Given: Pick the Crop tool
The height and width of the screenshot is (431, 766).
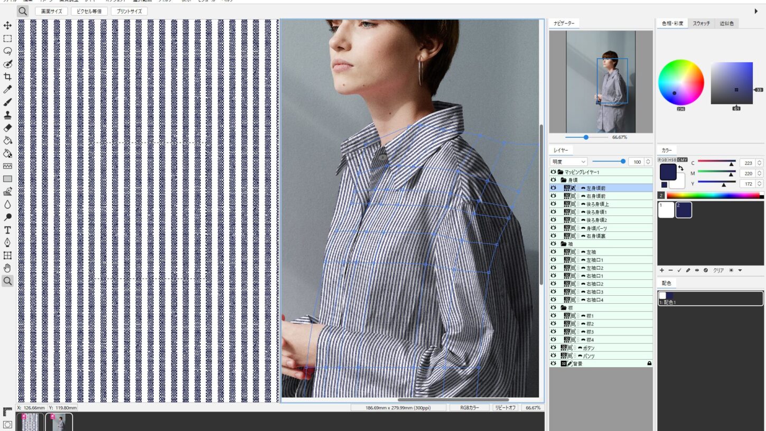Looking at the screenshot, I should click(7, 77).
